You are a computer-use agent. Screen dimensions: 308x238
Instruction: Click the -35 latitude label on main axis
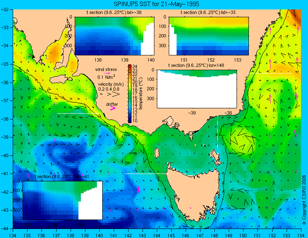[x=5, y=64]
